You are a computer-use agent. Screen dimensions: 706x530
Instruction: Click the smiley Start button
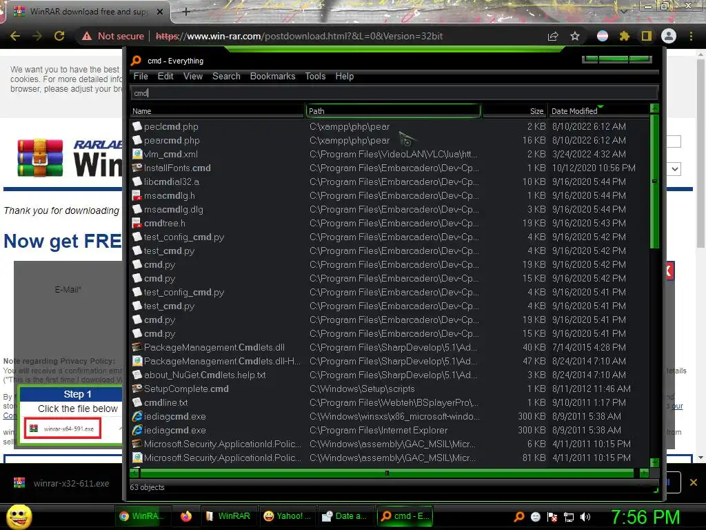coord(19,516)
